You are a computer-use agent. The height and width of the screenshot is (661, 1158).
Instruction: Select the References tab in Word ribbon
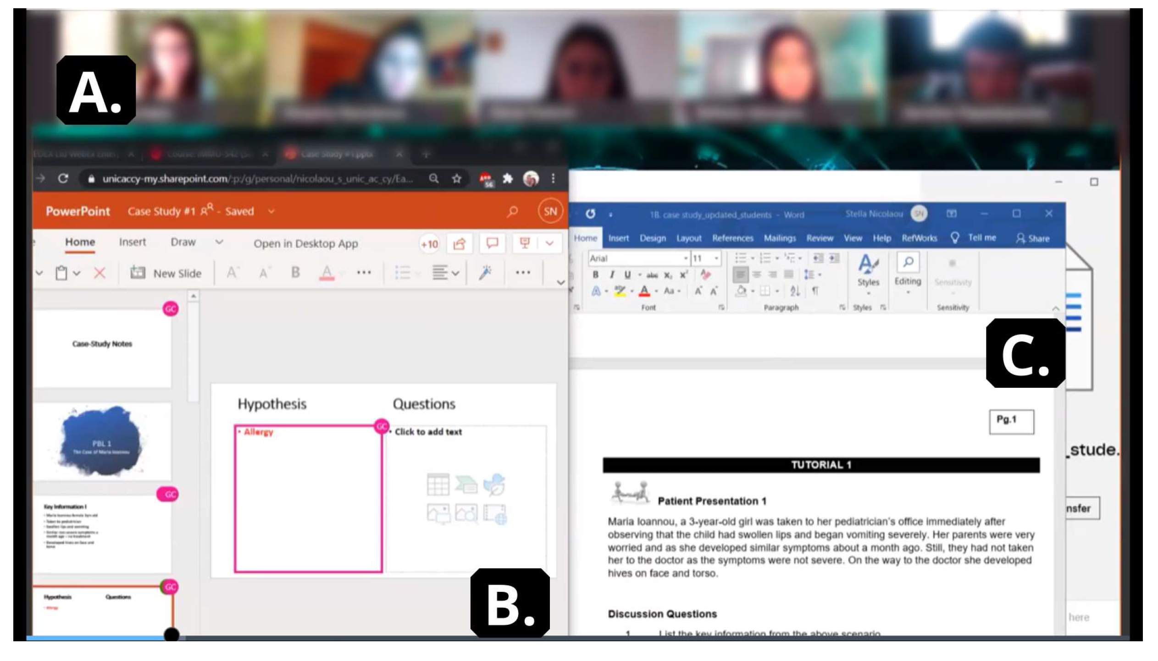tap(730, 237)
